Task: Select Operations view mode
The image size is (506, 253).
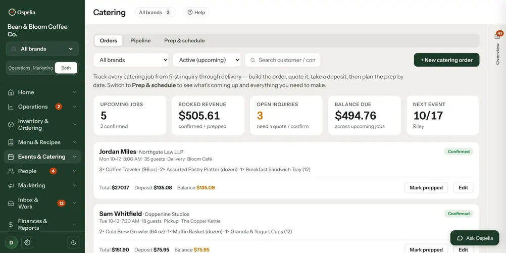Action: [x=19, y=68]
